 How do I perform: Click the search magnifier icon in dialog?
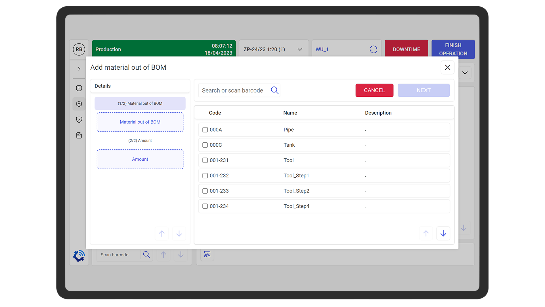coord(274,90)
